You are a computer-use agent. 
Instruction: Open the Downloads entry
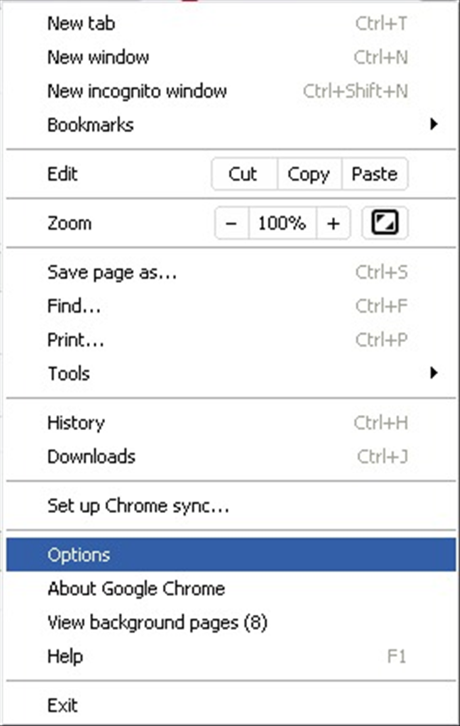[231, 456]
